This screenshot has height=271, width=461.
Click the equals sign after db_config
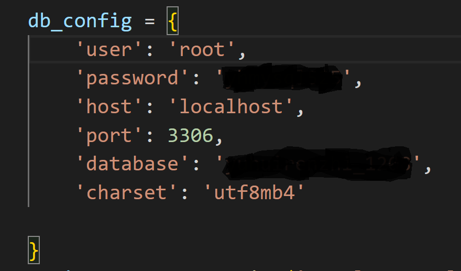click(x=150, y=21)
